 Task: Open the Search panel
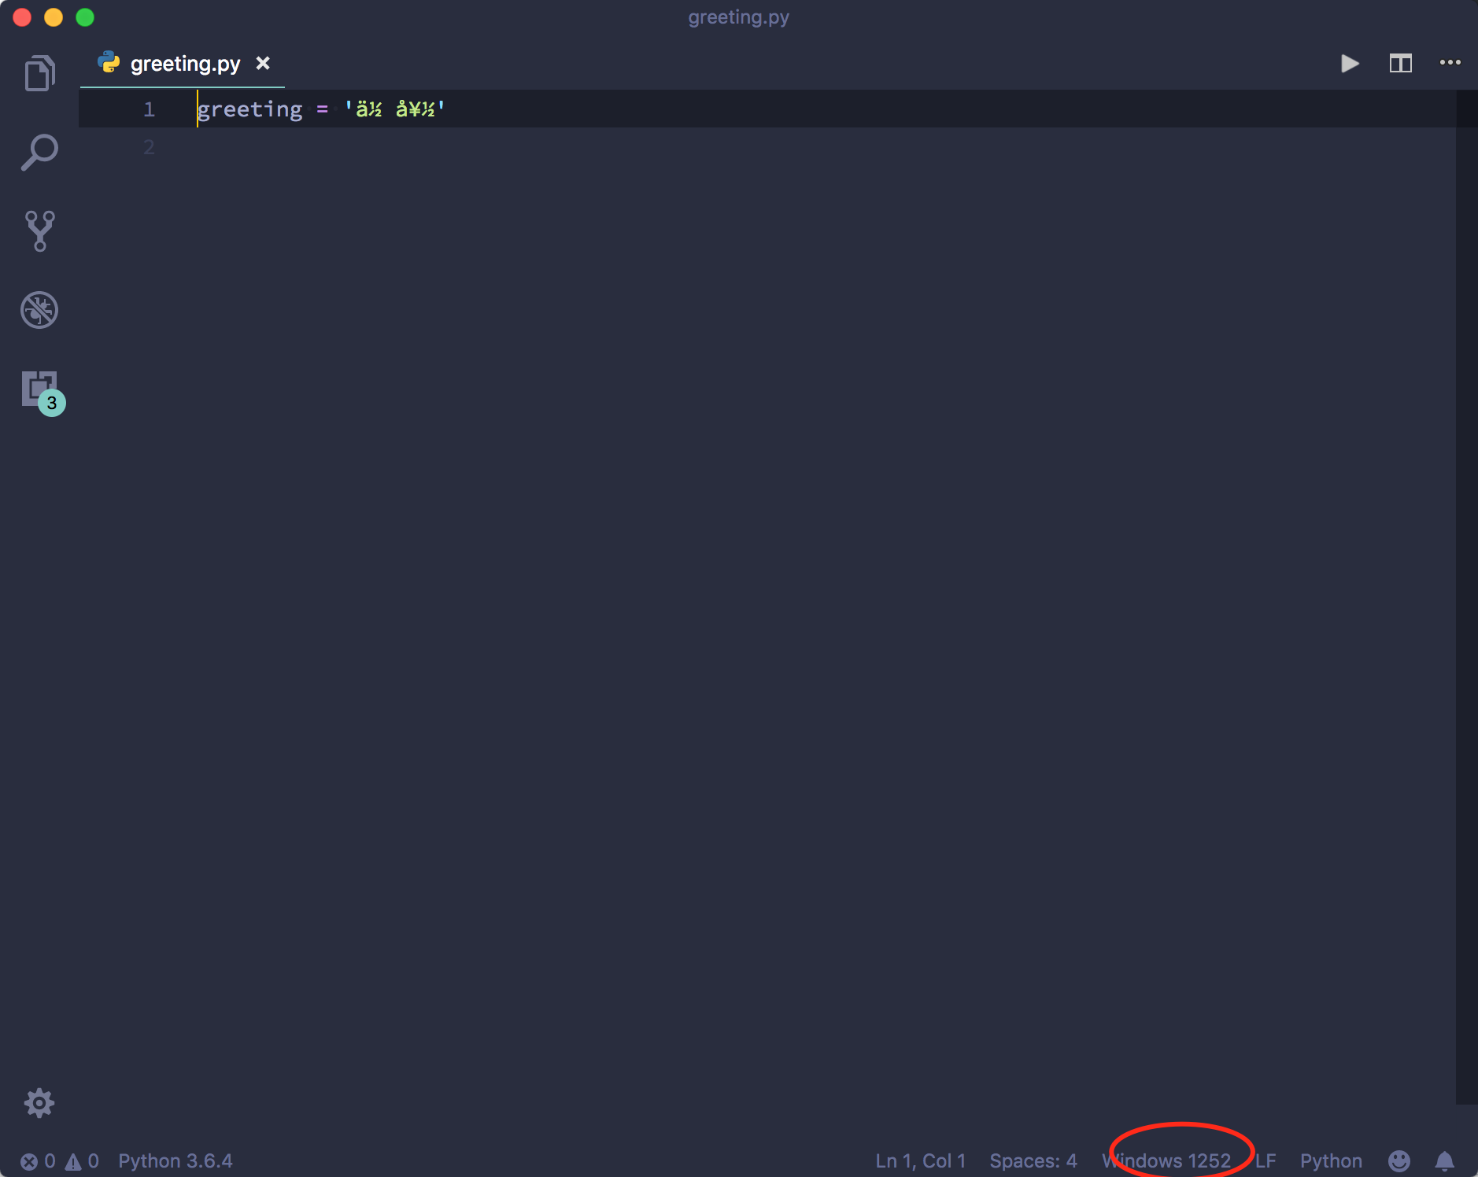[x=40, y=150]
